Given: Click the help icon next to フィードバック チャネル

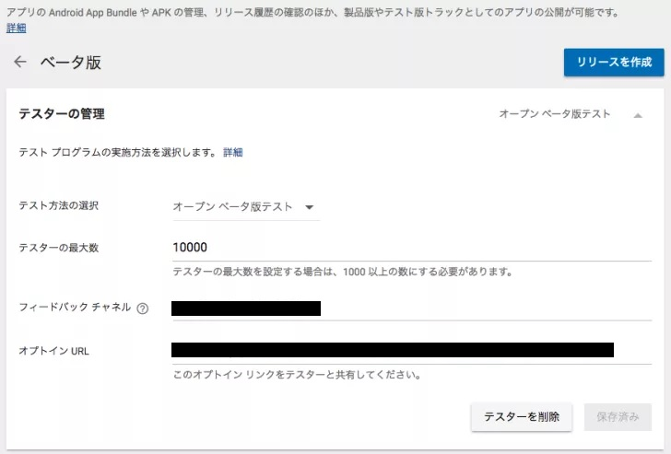Looking at the screenshot, I should pyautogui.click(x=143, y=308).
